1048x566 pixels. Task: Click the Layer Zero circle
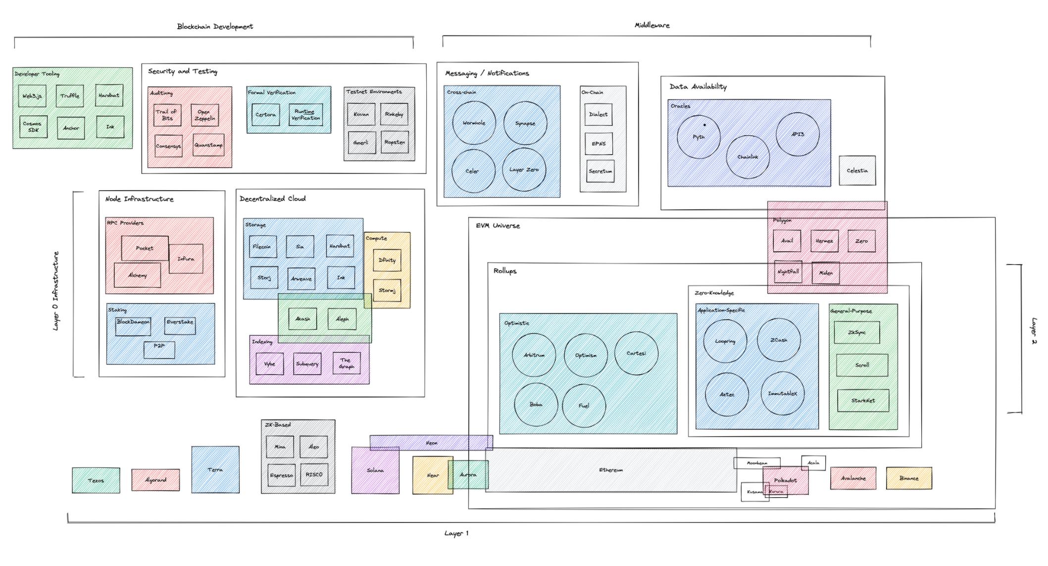(x=524, y=170)
